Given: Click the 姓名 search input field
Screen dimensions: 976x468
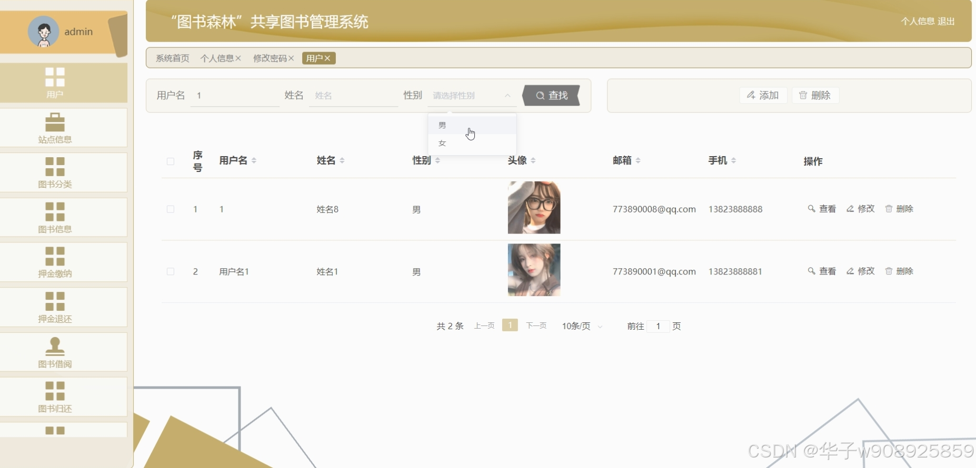Looking at the screenshot, I should (x=353, y=96).
